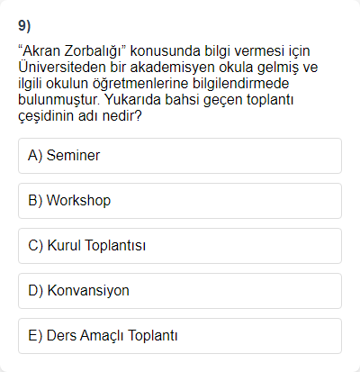Click the “Akran Zorbalığı” phrase in question
360x372 pixels.
[x=73, y=51]
